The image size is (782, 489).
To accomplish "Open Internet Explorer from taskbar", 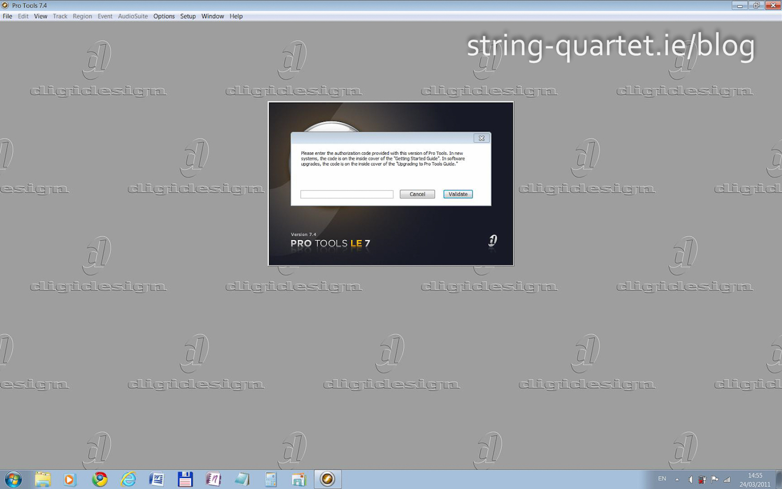I will (x=128, y=479).
